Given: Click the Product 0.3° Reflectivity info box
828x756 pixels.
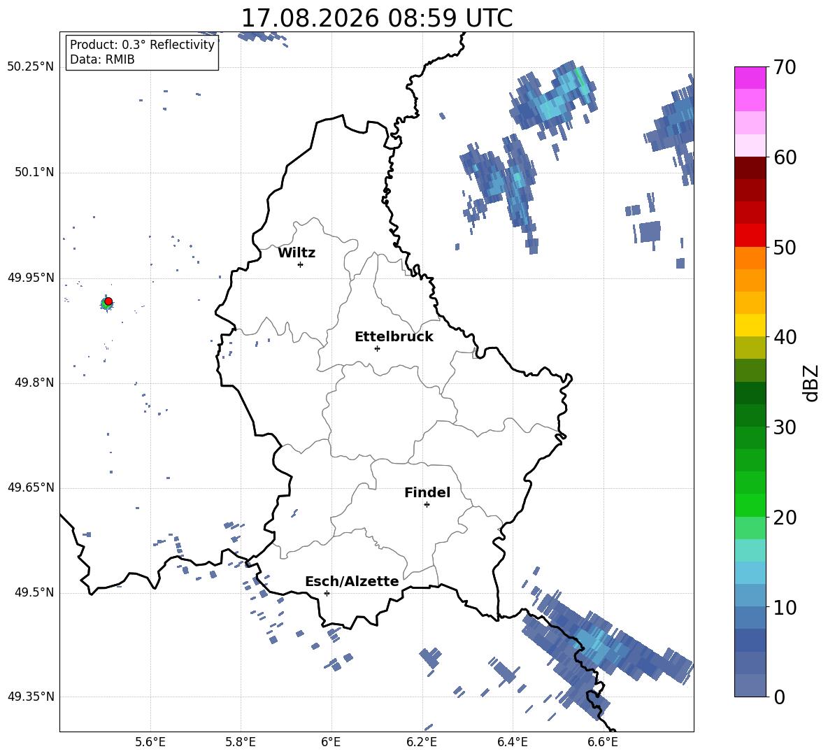Looking at the screenshot, I should coord(142,52).
